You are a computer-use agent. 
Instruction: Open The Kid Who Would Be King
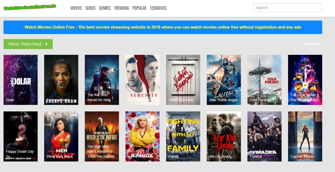[102, 80]
